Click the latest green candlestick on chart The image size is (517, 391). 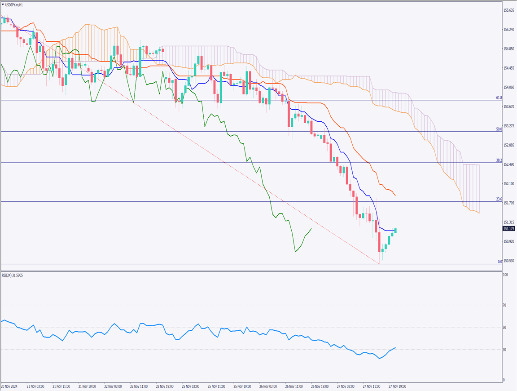pyautogui.click(x=396, y=231)
